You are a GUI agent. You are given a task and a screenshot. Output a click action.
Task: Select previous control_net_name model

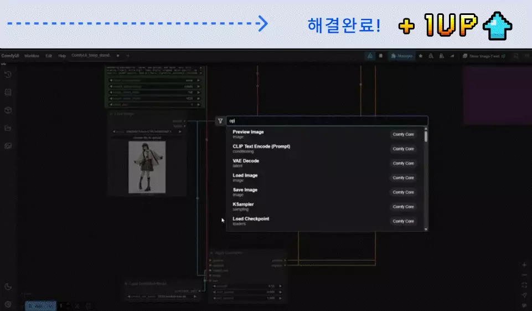128,297
